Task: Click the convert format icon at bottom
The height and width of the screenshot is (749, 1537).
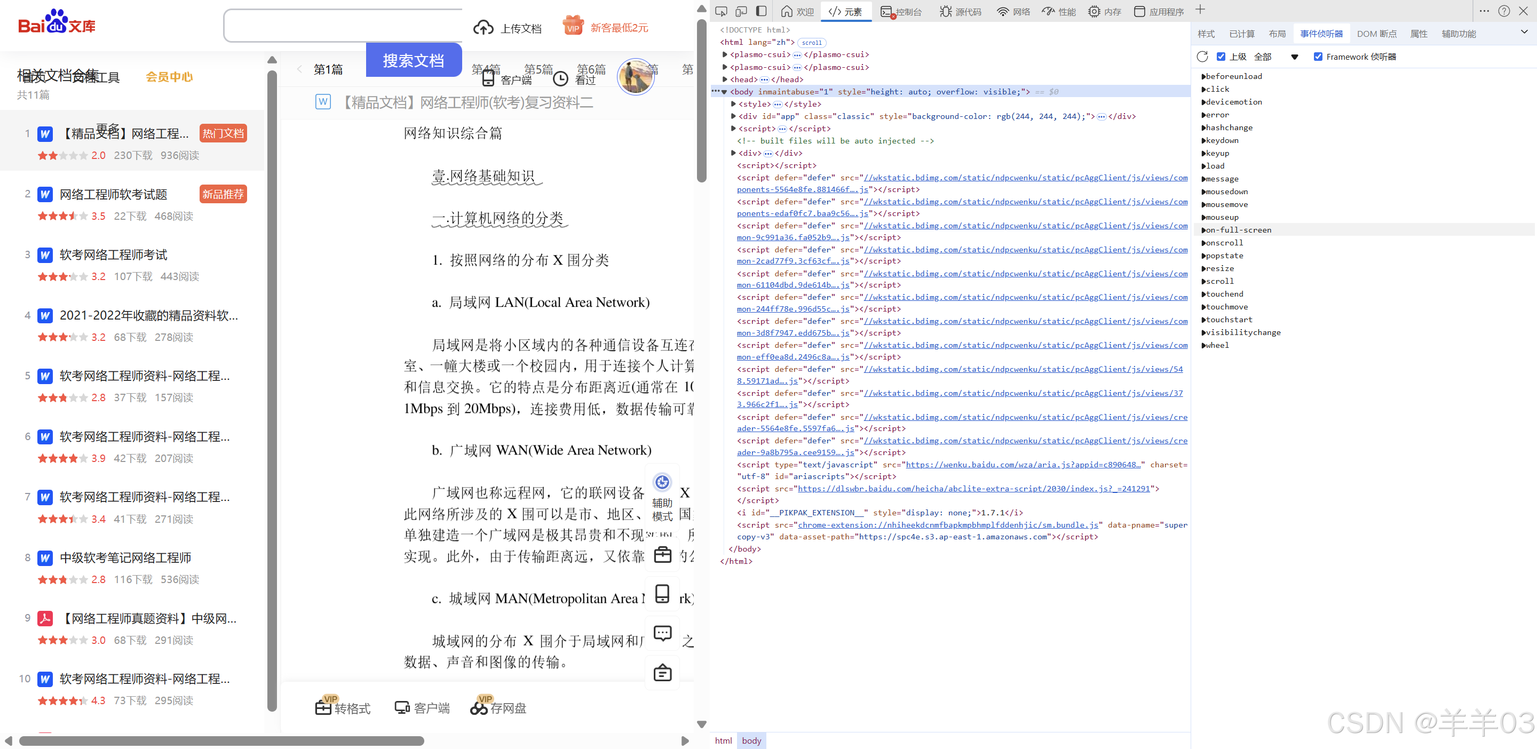Action: (x=323, y=707)
